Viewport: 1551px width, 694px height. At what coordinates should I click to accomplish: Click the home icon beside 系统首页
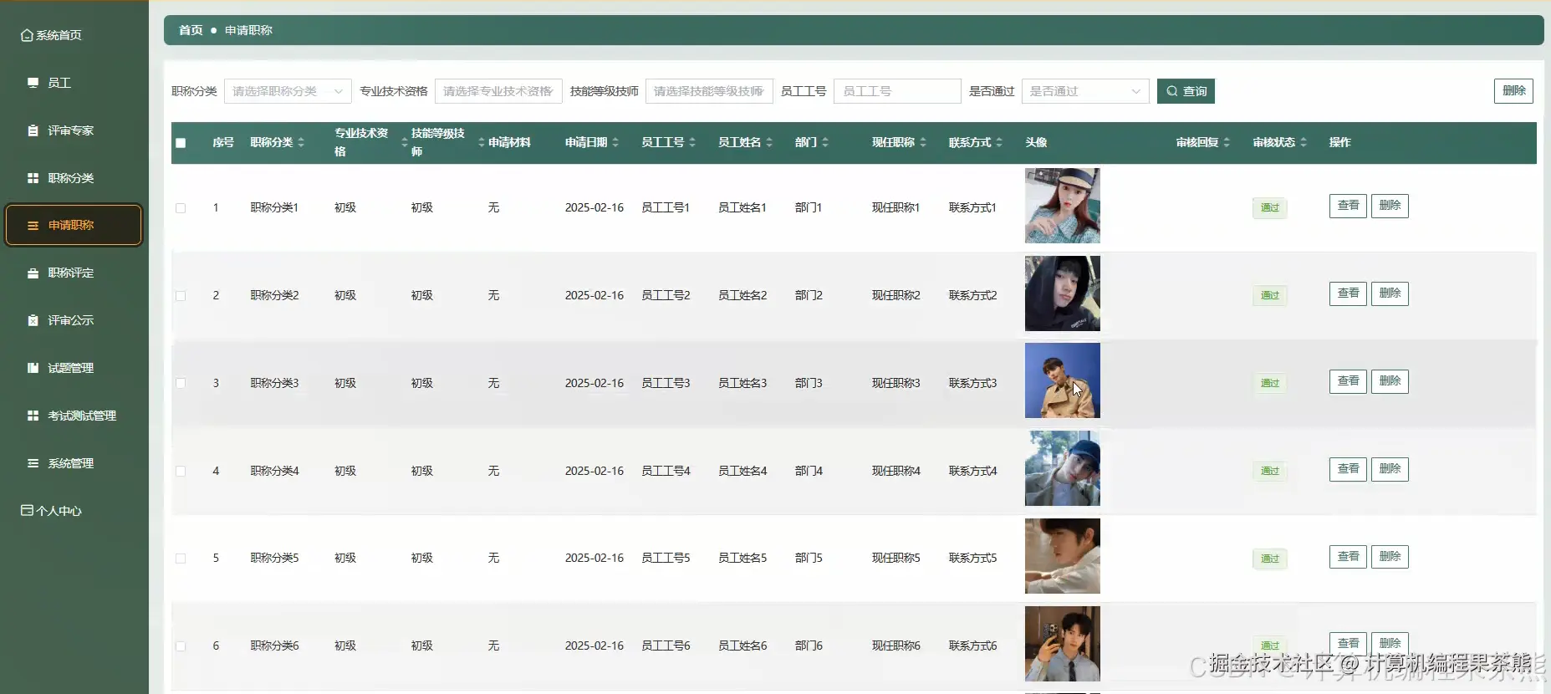click(x=27, y=35)
